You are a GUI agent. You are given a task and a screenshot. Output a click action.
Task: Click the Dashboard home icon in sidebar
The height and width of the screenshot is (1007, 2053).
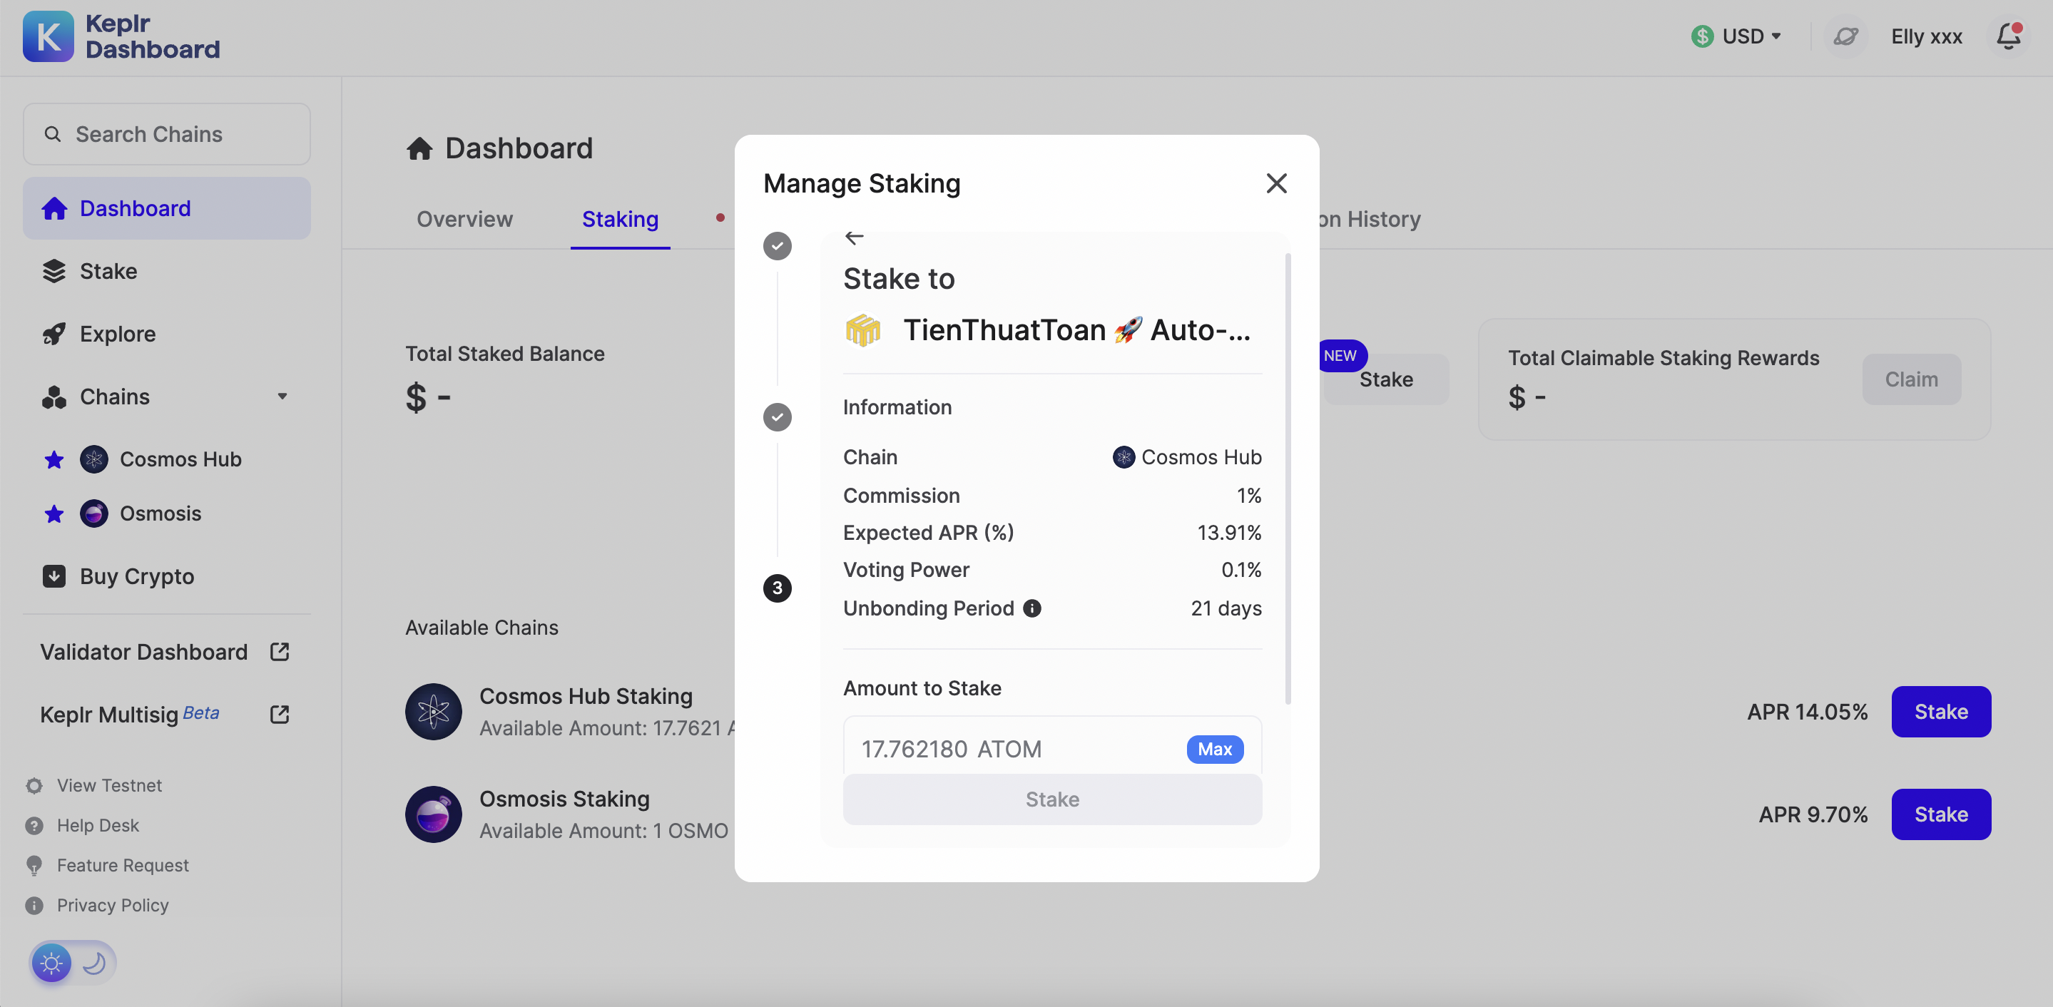(x=54, y=209)
